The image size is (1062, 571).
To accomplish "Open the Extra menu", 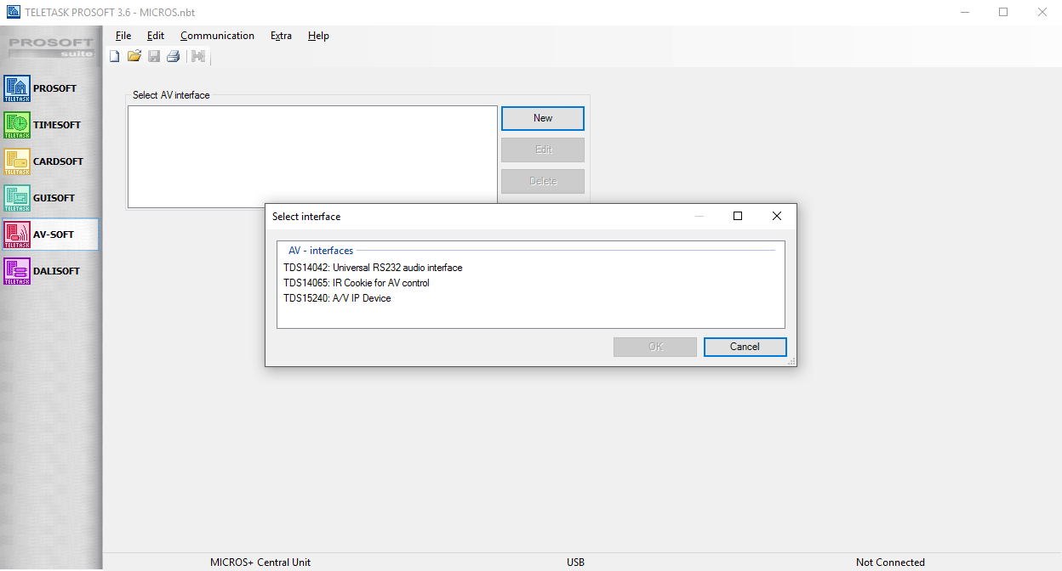I will click(x=281, y=36).
